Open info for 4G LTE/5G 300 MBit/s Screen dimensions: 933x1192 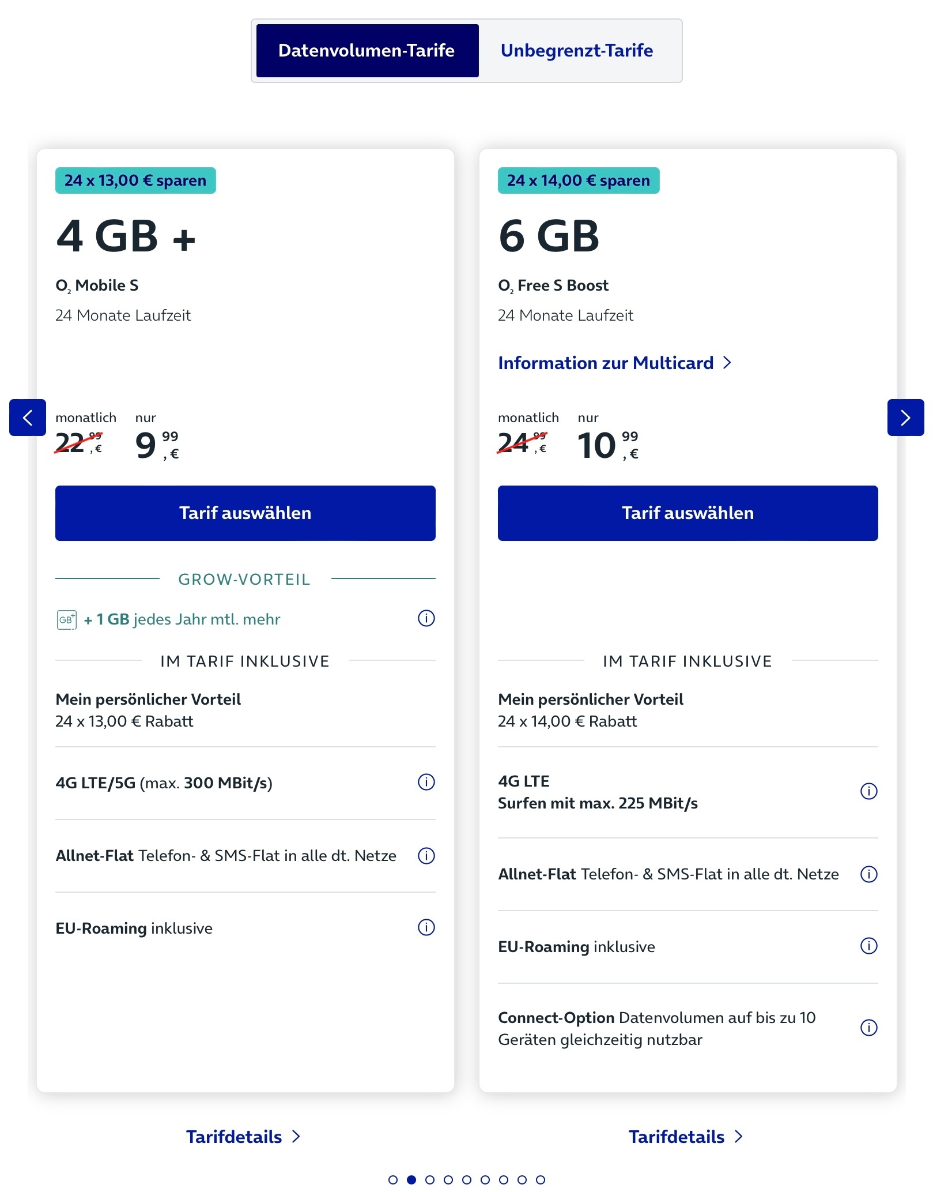pos(426,782)
